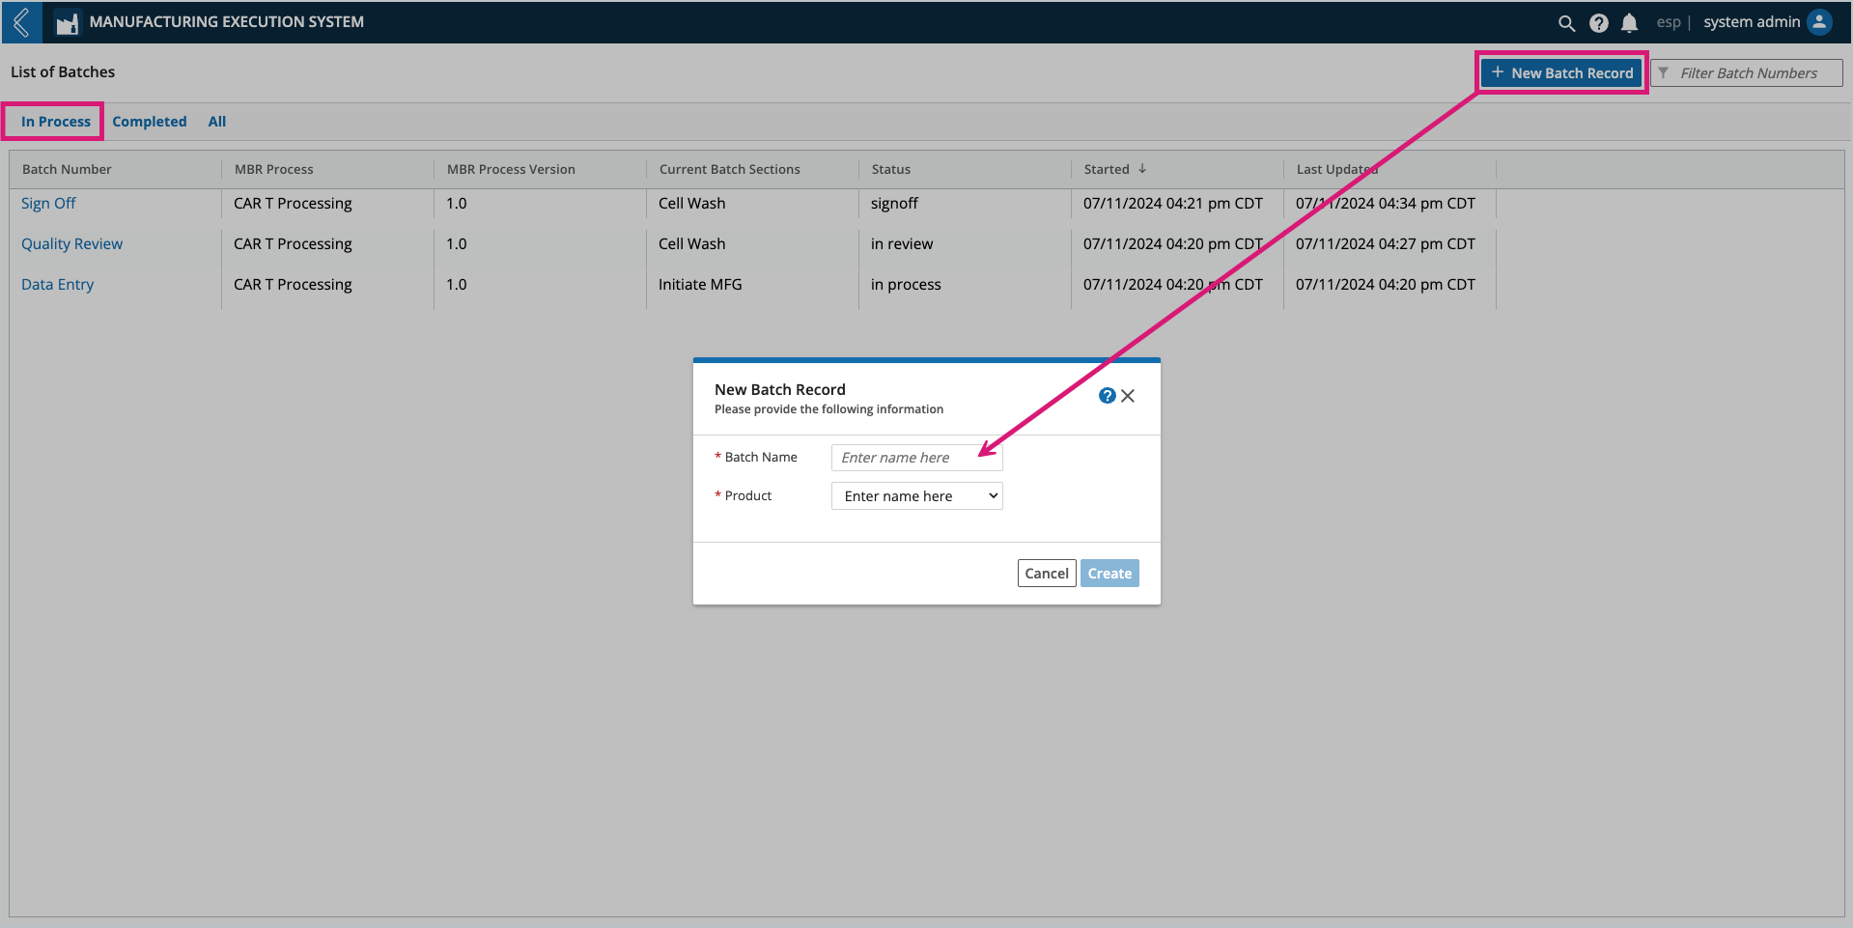1853x928 pixels.
Task: Select Cell Wash in Quality Review row
Action: point(691,244)
